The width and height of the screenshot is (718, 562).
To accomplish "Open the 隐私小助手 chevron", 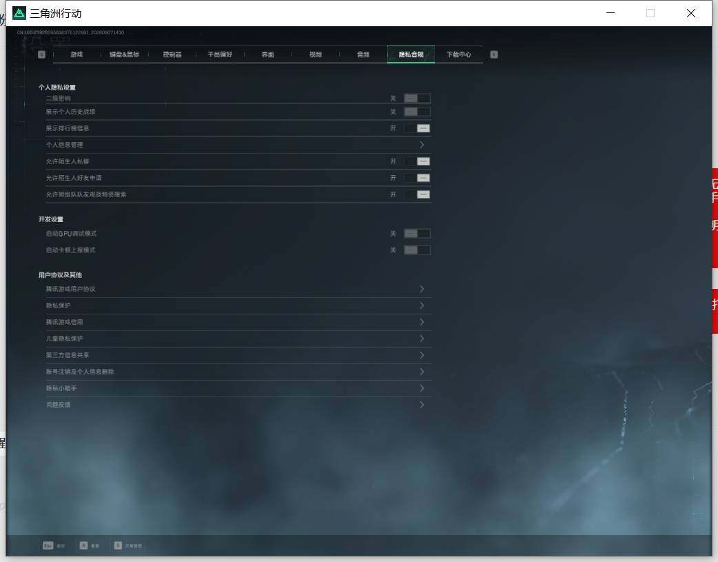I will point(422,388).
